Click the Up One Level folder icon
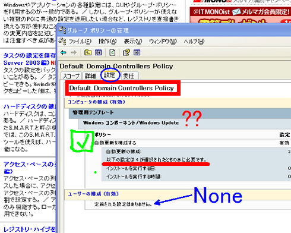 [x=88, y=52]
